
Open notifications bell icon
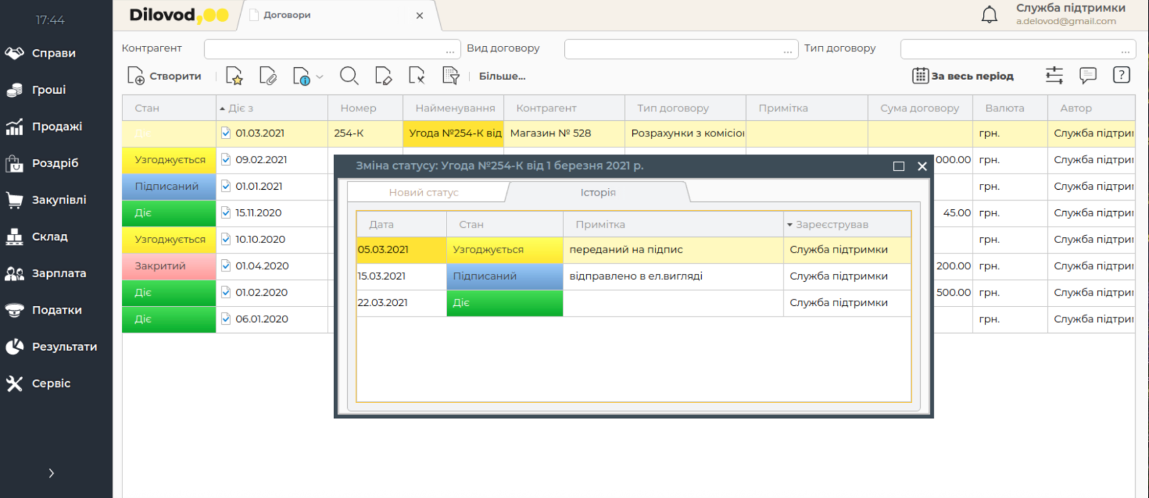[989, 15]
